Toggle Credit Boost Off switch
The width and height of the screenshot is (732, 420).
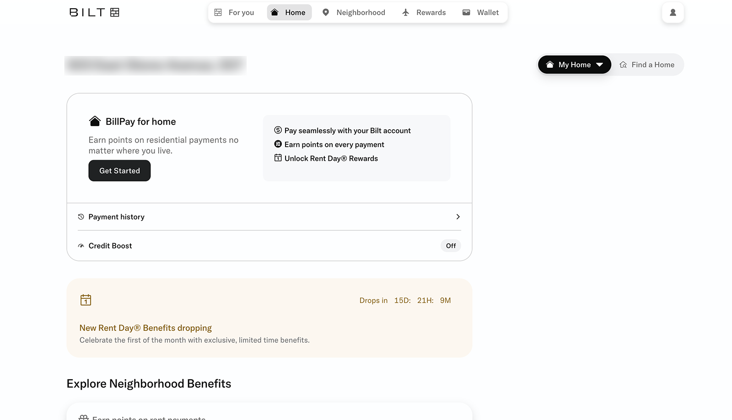(x=451, y=246)
